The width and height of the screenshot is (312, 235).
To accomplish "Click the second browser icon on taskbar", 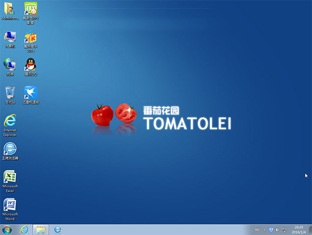I will [58, 229].
